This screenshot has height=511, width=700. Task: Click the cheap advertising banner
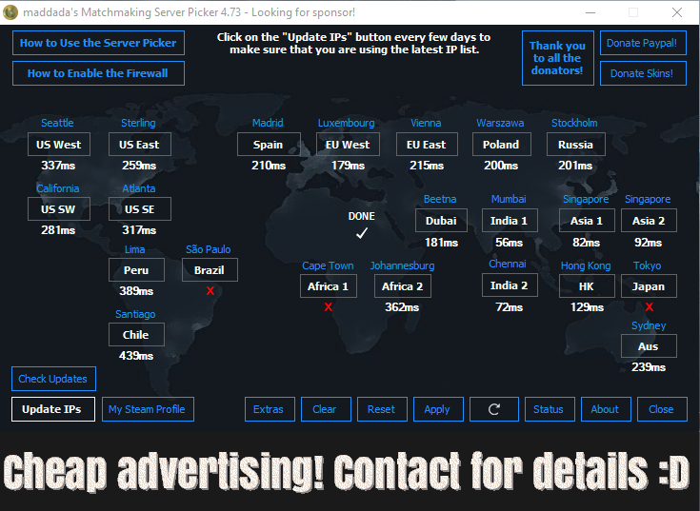coord(350,470)
